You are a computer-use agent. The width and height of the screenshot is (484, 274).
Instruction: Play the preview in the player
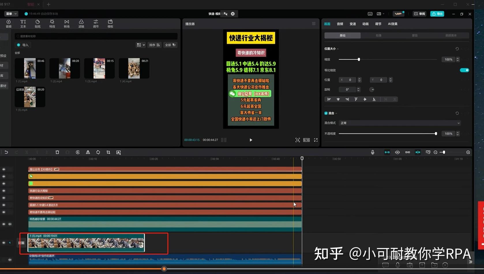click(251, 140)
